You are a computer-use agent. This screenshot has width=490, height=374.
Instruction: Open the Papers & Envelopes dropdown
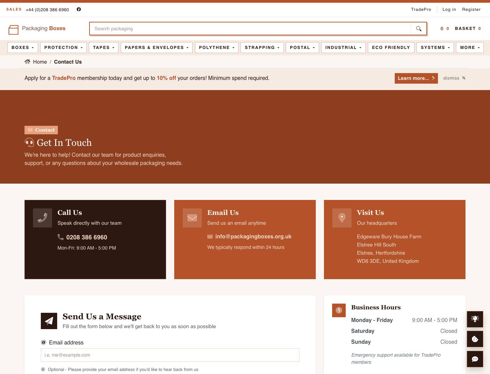(x=157, y=48)
